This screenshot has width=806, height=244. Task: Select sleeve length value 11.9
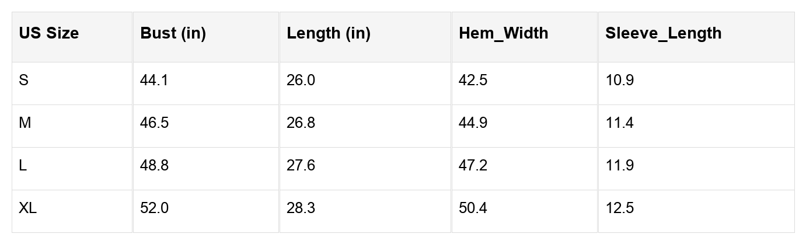(x=619, y=165)
